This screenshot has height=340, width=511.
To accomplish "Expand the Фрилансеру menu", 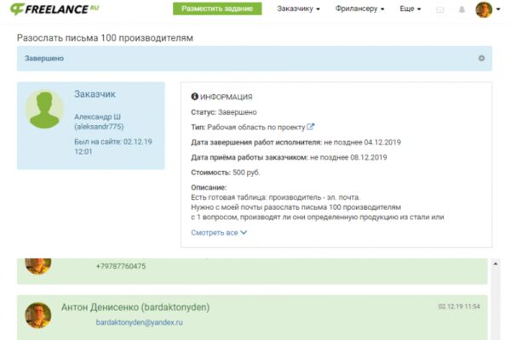I will point(359,8).
